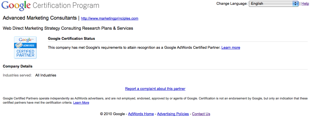
Task: Click the Company Details heading
Action: click(17, 66)
